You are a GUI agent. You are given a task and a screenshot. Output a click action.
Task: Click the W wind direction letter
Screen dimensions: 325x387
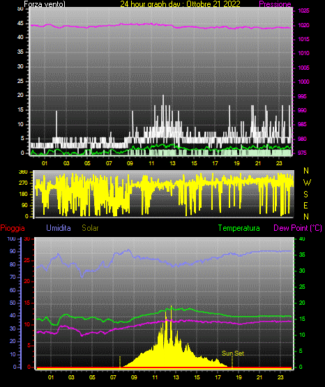307,183
